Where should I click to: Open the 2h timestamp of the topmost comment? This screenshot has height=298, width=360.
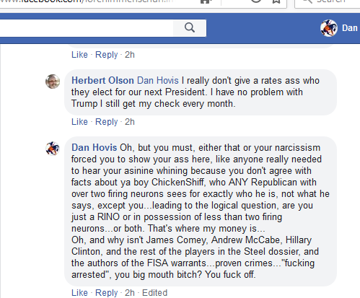130,55
